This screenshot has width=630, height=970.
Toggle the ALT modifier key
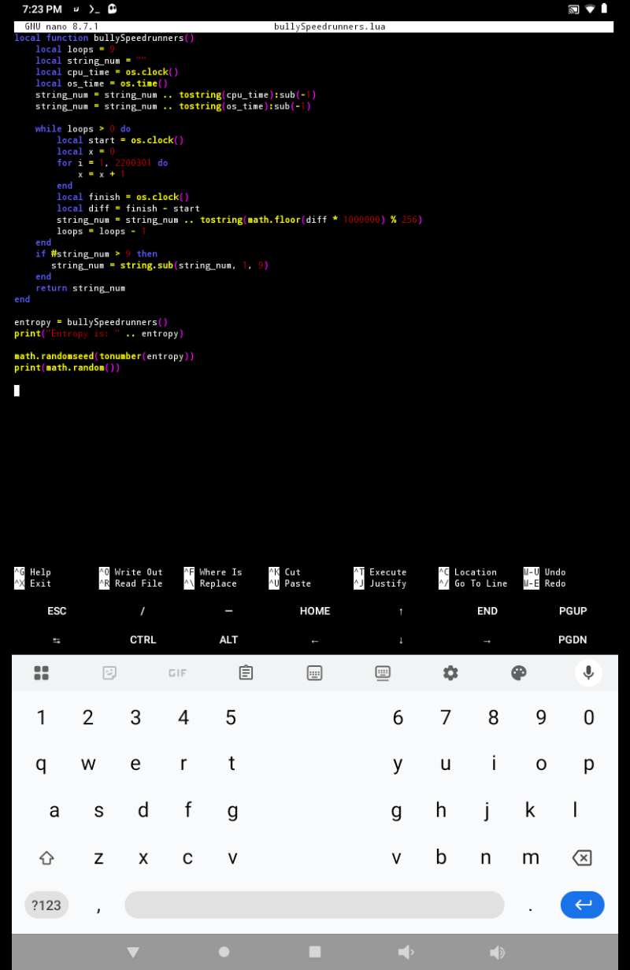point(228,640)
